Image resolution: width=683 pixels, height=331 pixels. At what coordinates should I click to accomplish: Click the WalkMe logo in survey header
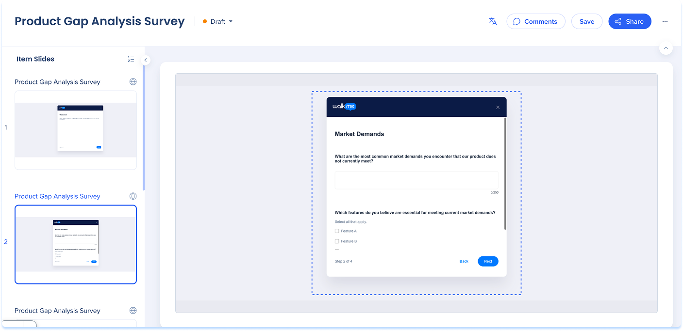(344, 107)
